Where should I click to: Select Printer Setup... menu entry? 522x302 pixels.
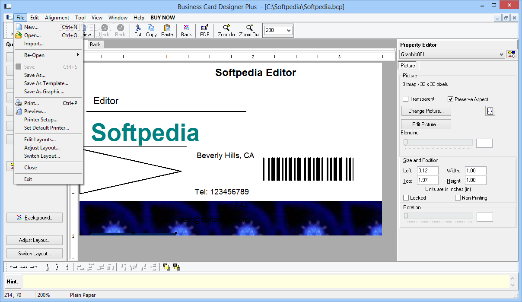(48, 120)
